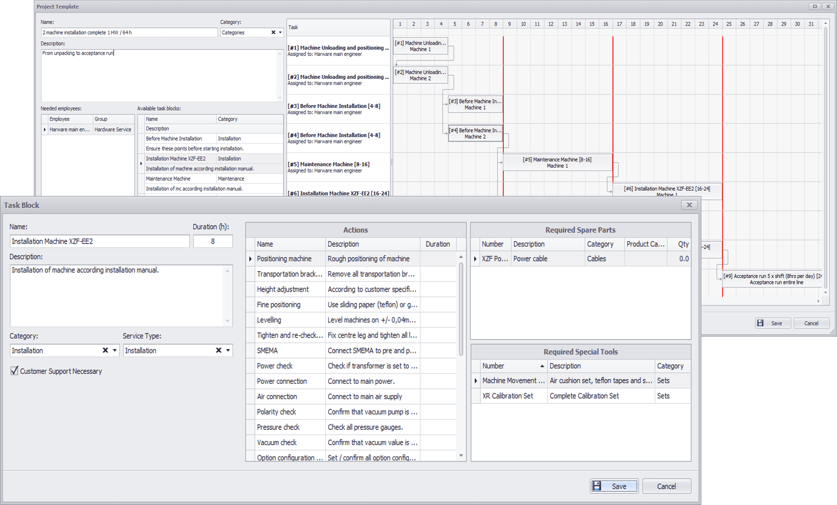
Task: Sort available task blocks by Category
Action: click(249, 119)
